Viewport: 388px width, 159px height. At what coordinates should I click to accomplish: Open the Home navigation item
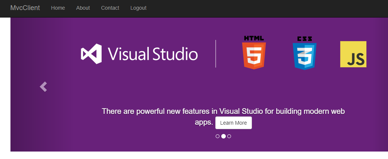click(x=58, y=8)
